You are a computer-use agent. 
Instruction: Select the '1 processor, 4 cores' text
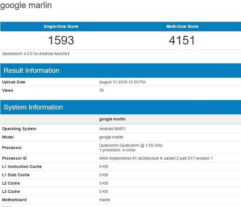117,150
